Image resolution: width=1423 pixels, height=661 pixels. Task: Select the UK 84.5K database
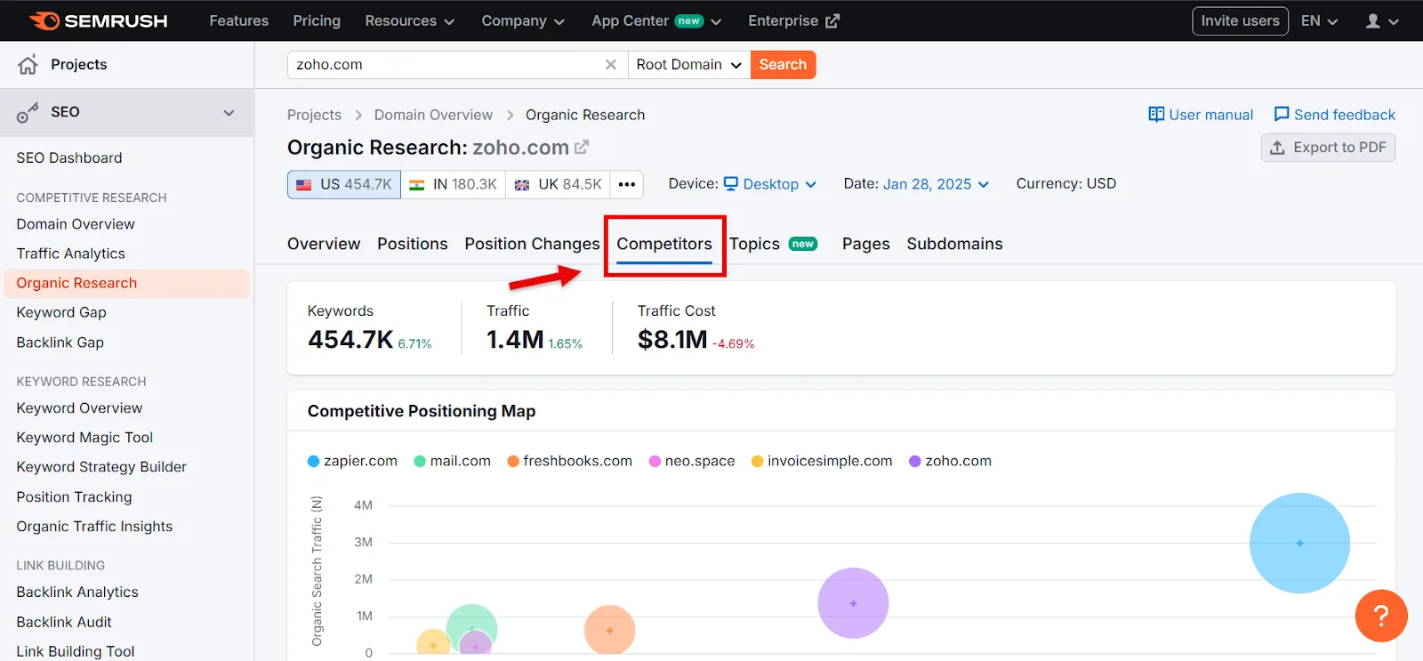click(559, 184)
